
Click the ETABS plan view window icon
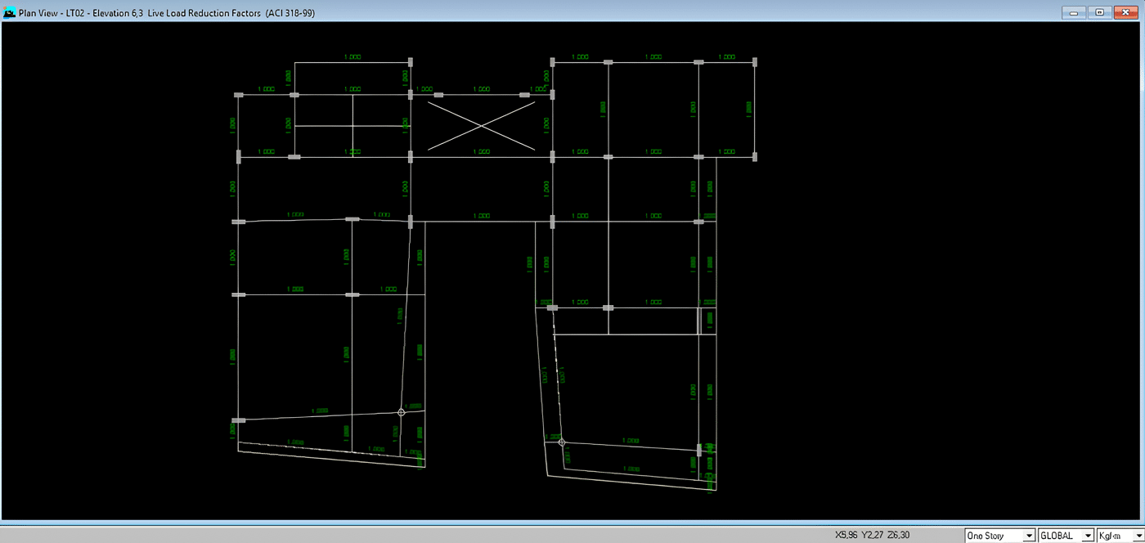[x=10, y=12]
